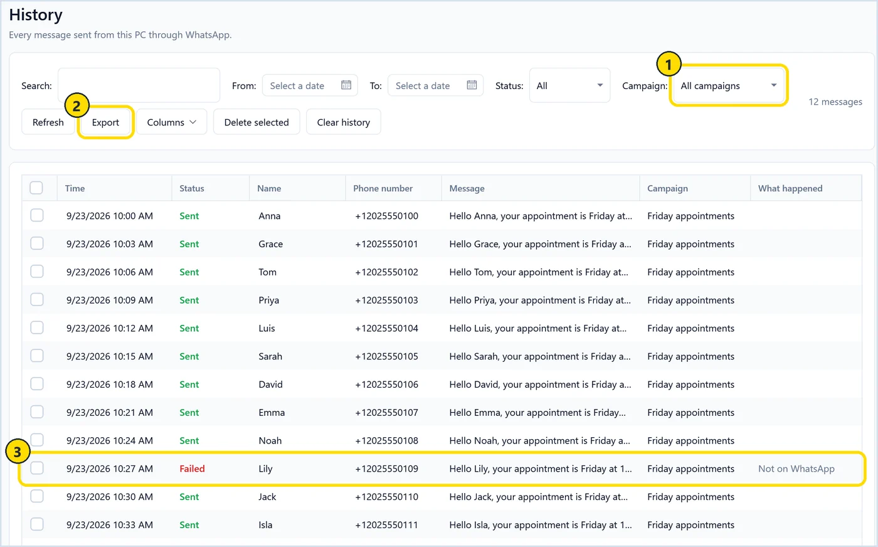The width and height of the screenshot is (878, 547).
Task: Toggle the select-all checkbox in header
Action: pos(36,188)
